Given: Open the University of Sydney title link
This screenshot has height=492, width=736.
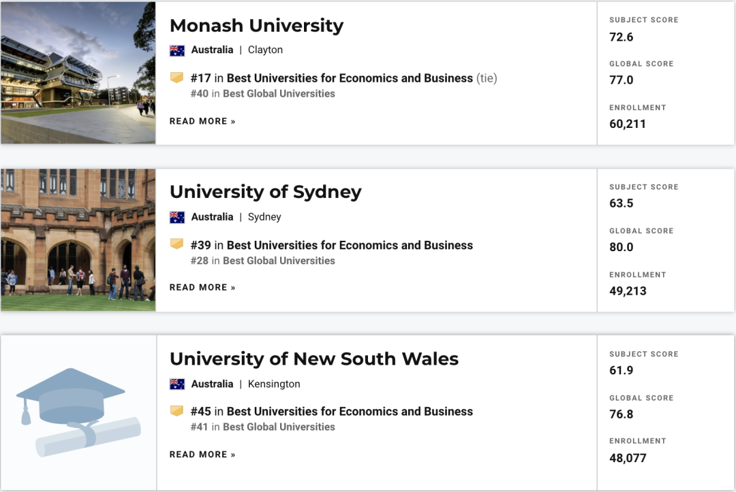Looking at the screenshot, I should click(266, 192).
